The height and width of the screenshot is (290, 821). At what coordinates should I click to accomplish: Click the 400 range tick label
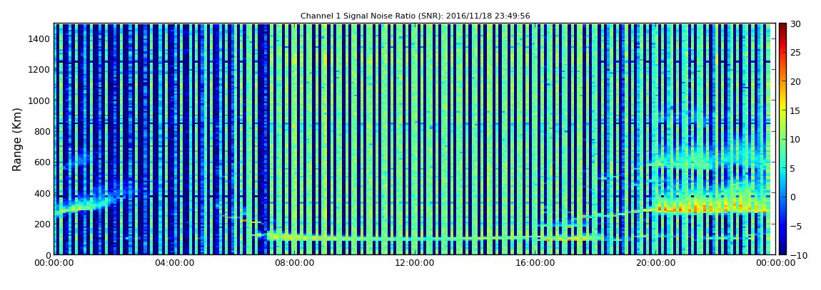(x=42, y=193)
